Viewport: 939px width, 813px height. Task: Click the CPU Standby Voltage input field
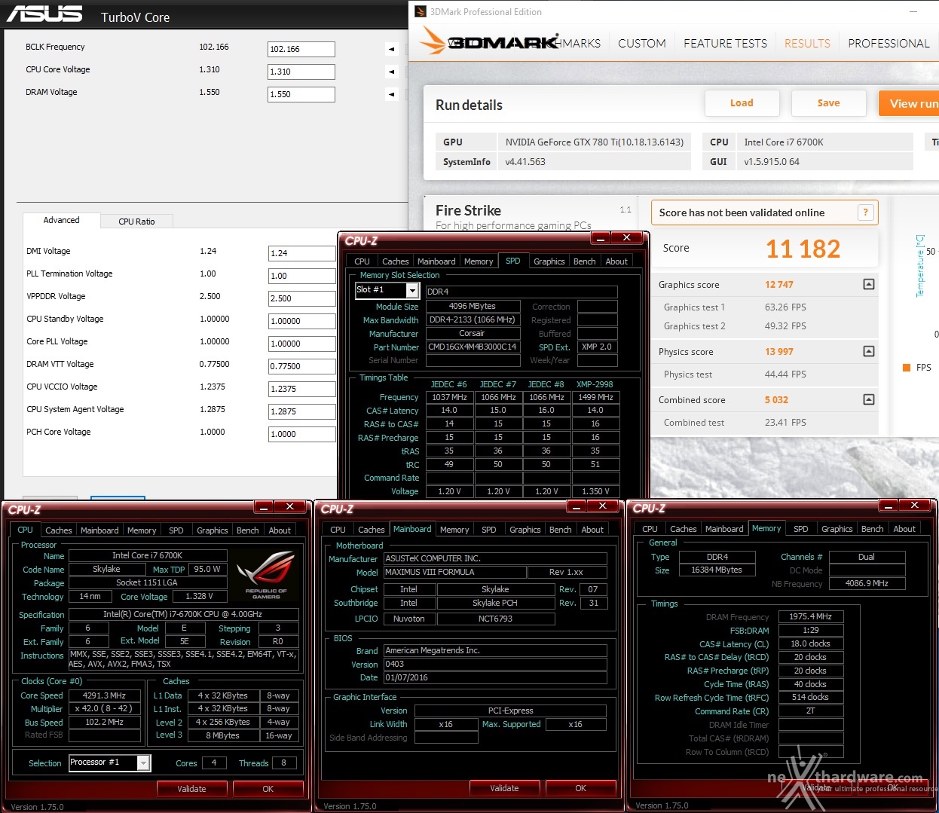302,321
